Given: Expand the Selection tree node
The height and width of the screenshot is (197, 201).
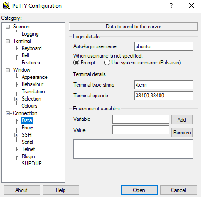Looking at the screenshot, I should 16,99.
